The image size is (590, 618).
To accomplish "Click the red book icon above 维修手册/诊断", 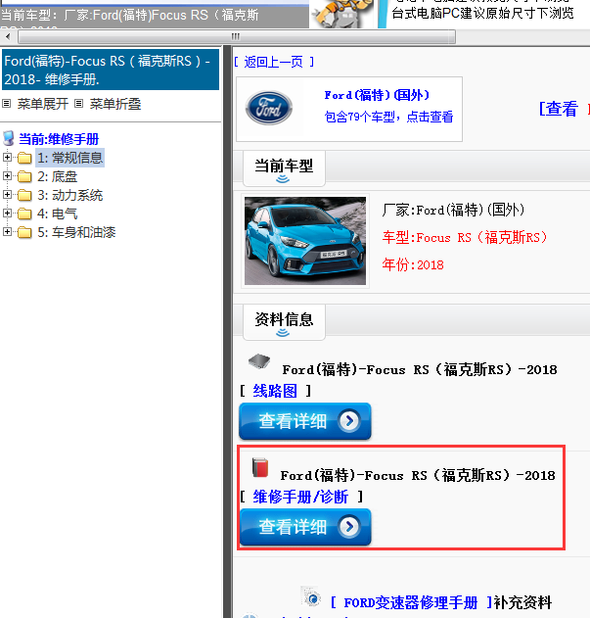I will [260, 468].
